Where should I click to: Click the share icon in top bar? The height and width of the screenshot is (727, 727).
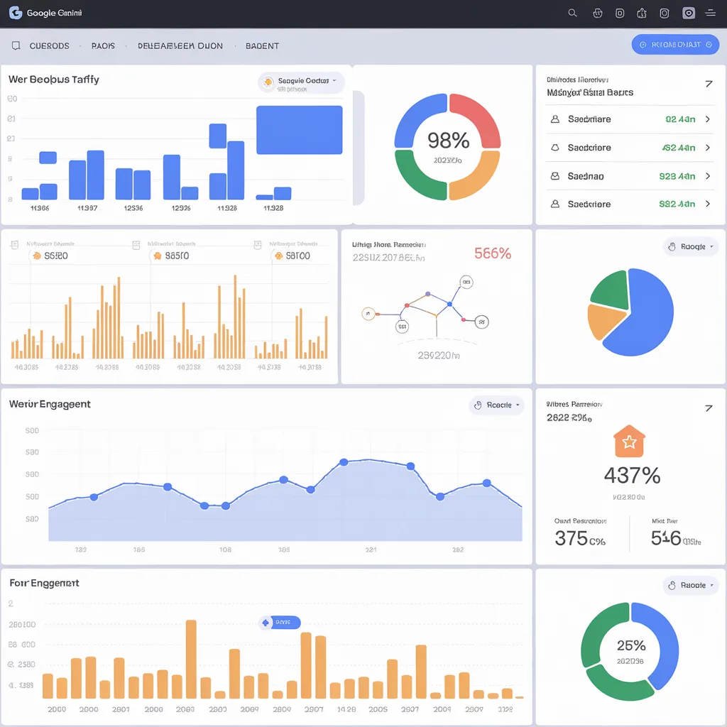[642, 13]
